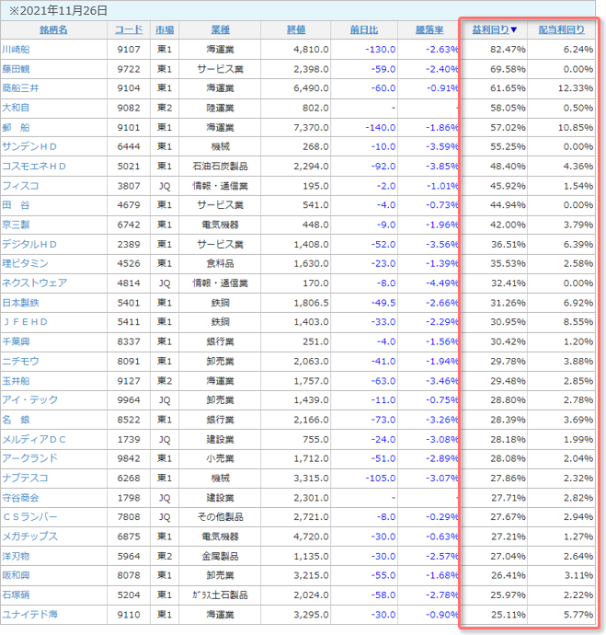Screen dimensions: 606x635
Task: Sort by 市場 column header
Action: tap(165, 30)
